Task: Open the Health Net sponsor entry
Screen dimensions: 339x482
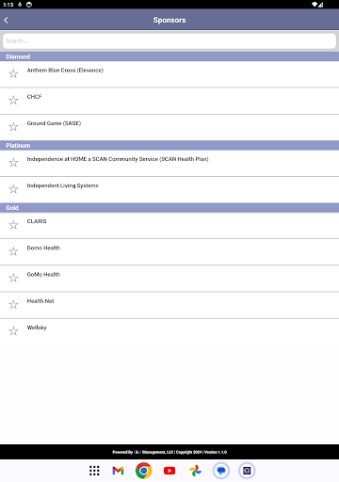Action: pos(169,305)
